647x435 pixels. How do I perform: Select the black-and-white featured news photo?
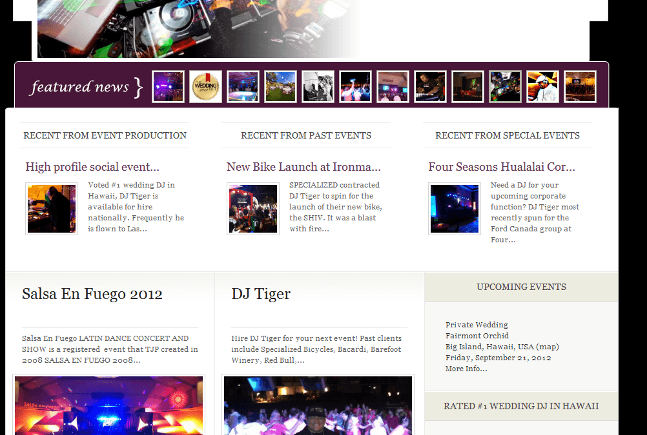click(x=318, y=87)
